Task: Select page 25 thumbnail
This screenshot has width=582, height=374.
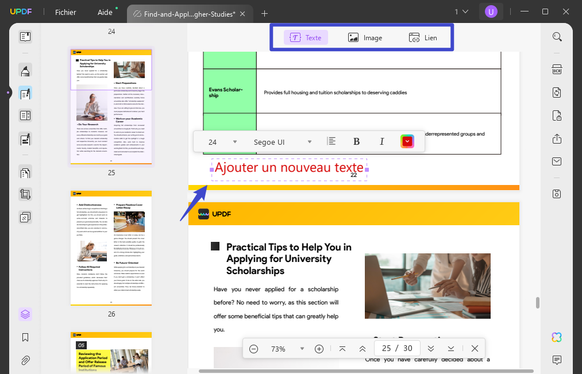Action: coord(111,107)
